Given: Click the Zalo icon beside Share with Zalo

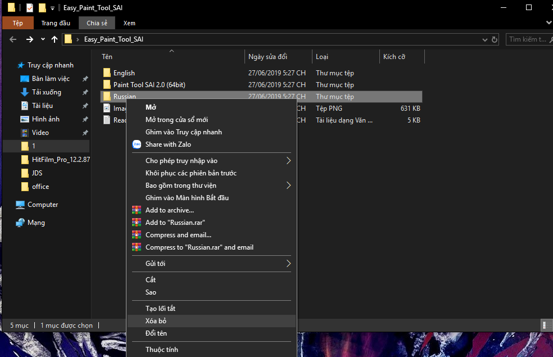Looking at the screenshot, I should [x=137, y=144].
